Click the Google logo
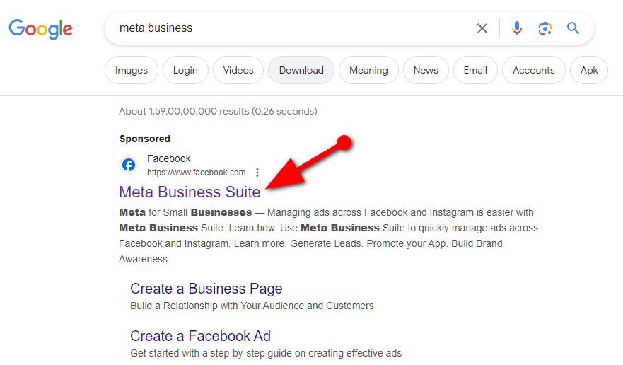Image resolution: width=623 pixels, height=365 pixels. [x=40, y=29]
